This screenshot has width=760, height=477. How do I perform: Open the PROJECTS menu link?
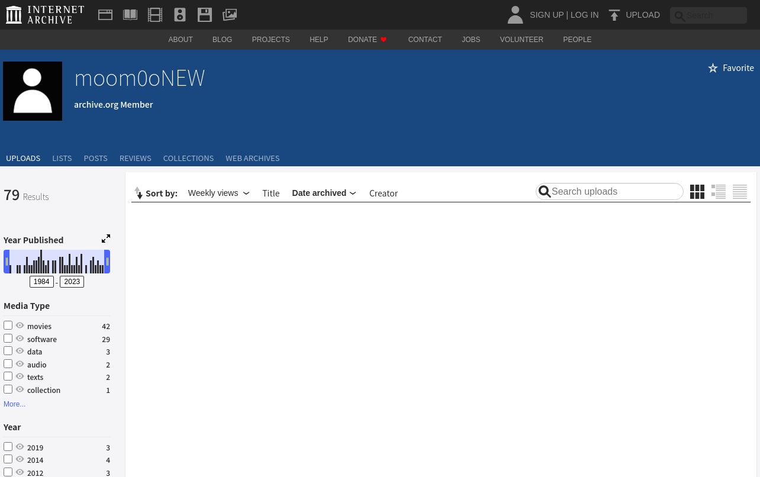(x=270, y=40)
